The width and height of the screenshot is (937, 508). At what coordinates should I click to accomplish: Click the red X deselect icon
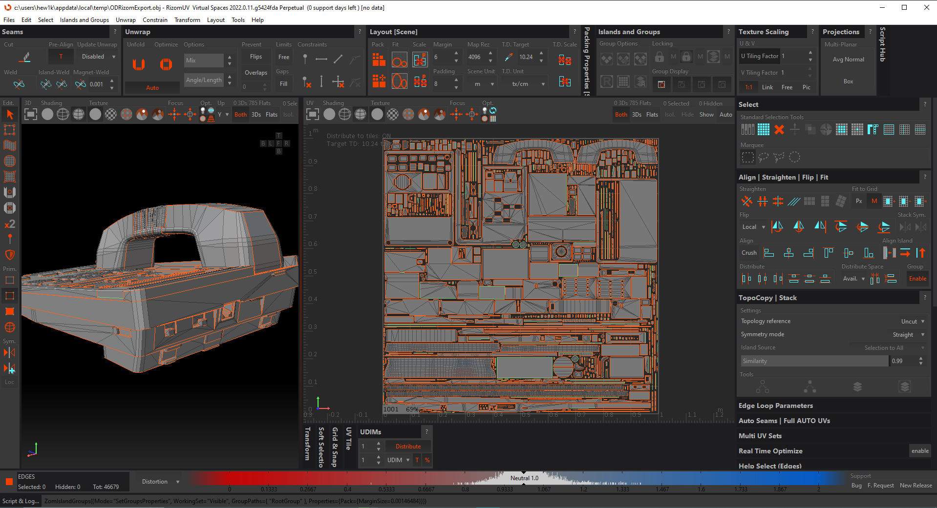[x=779, y=130]
